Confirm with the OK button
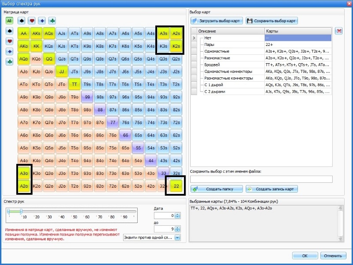Image resolution: width=353 pixels, height=265 pixels. tap(305, 256)
